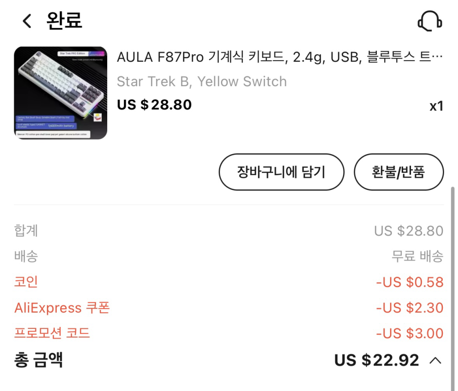The height and width of the screenshot is (391, 458).
Task: Tap the back arrow icon
Action: 27,21
